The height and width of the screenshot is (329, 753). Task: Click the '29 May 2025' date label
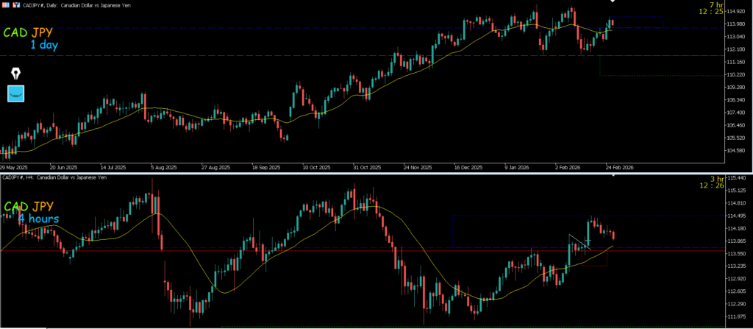coord(14,168)
